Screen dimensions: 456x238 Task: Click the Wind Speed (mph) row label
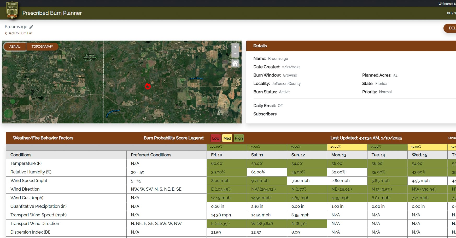coord(29,181)
